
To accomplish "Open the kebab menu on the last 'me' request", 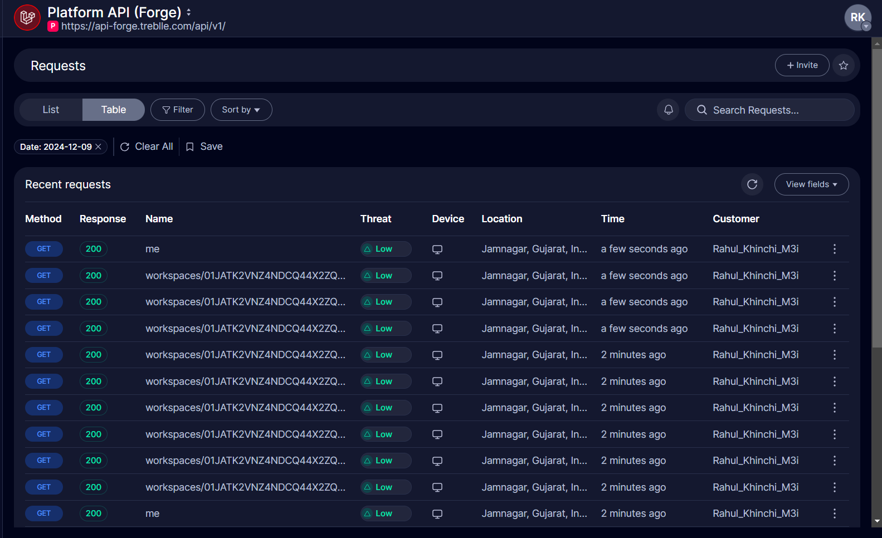I will tap(834, 513).
